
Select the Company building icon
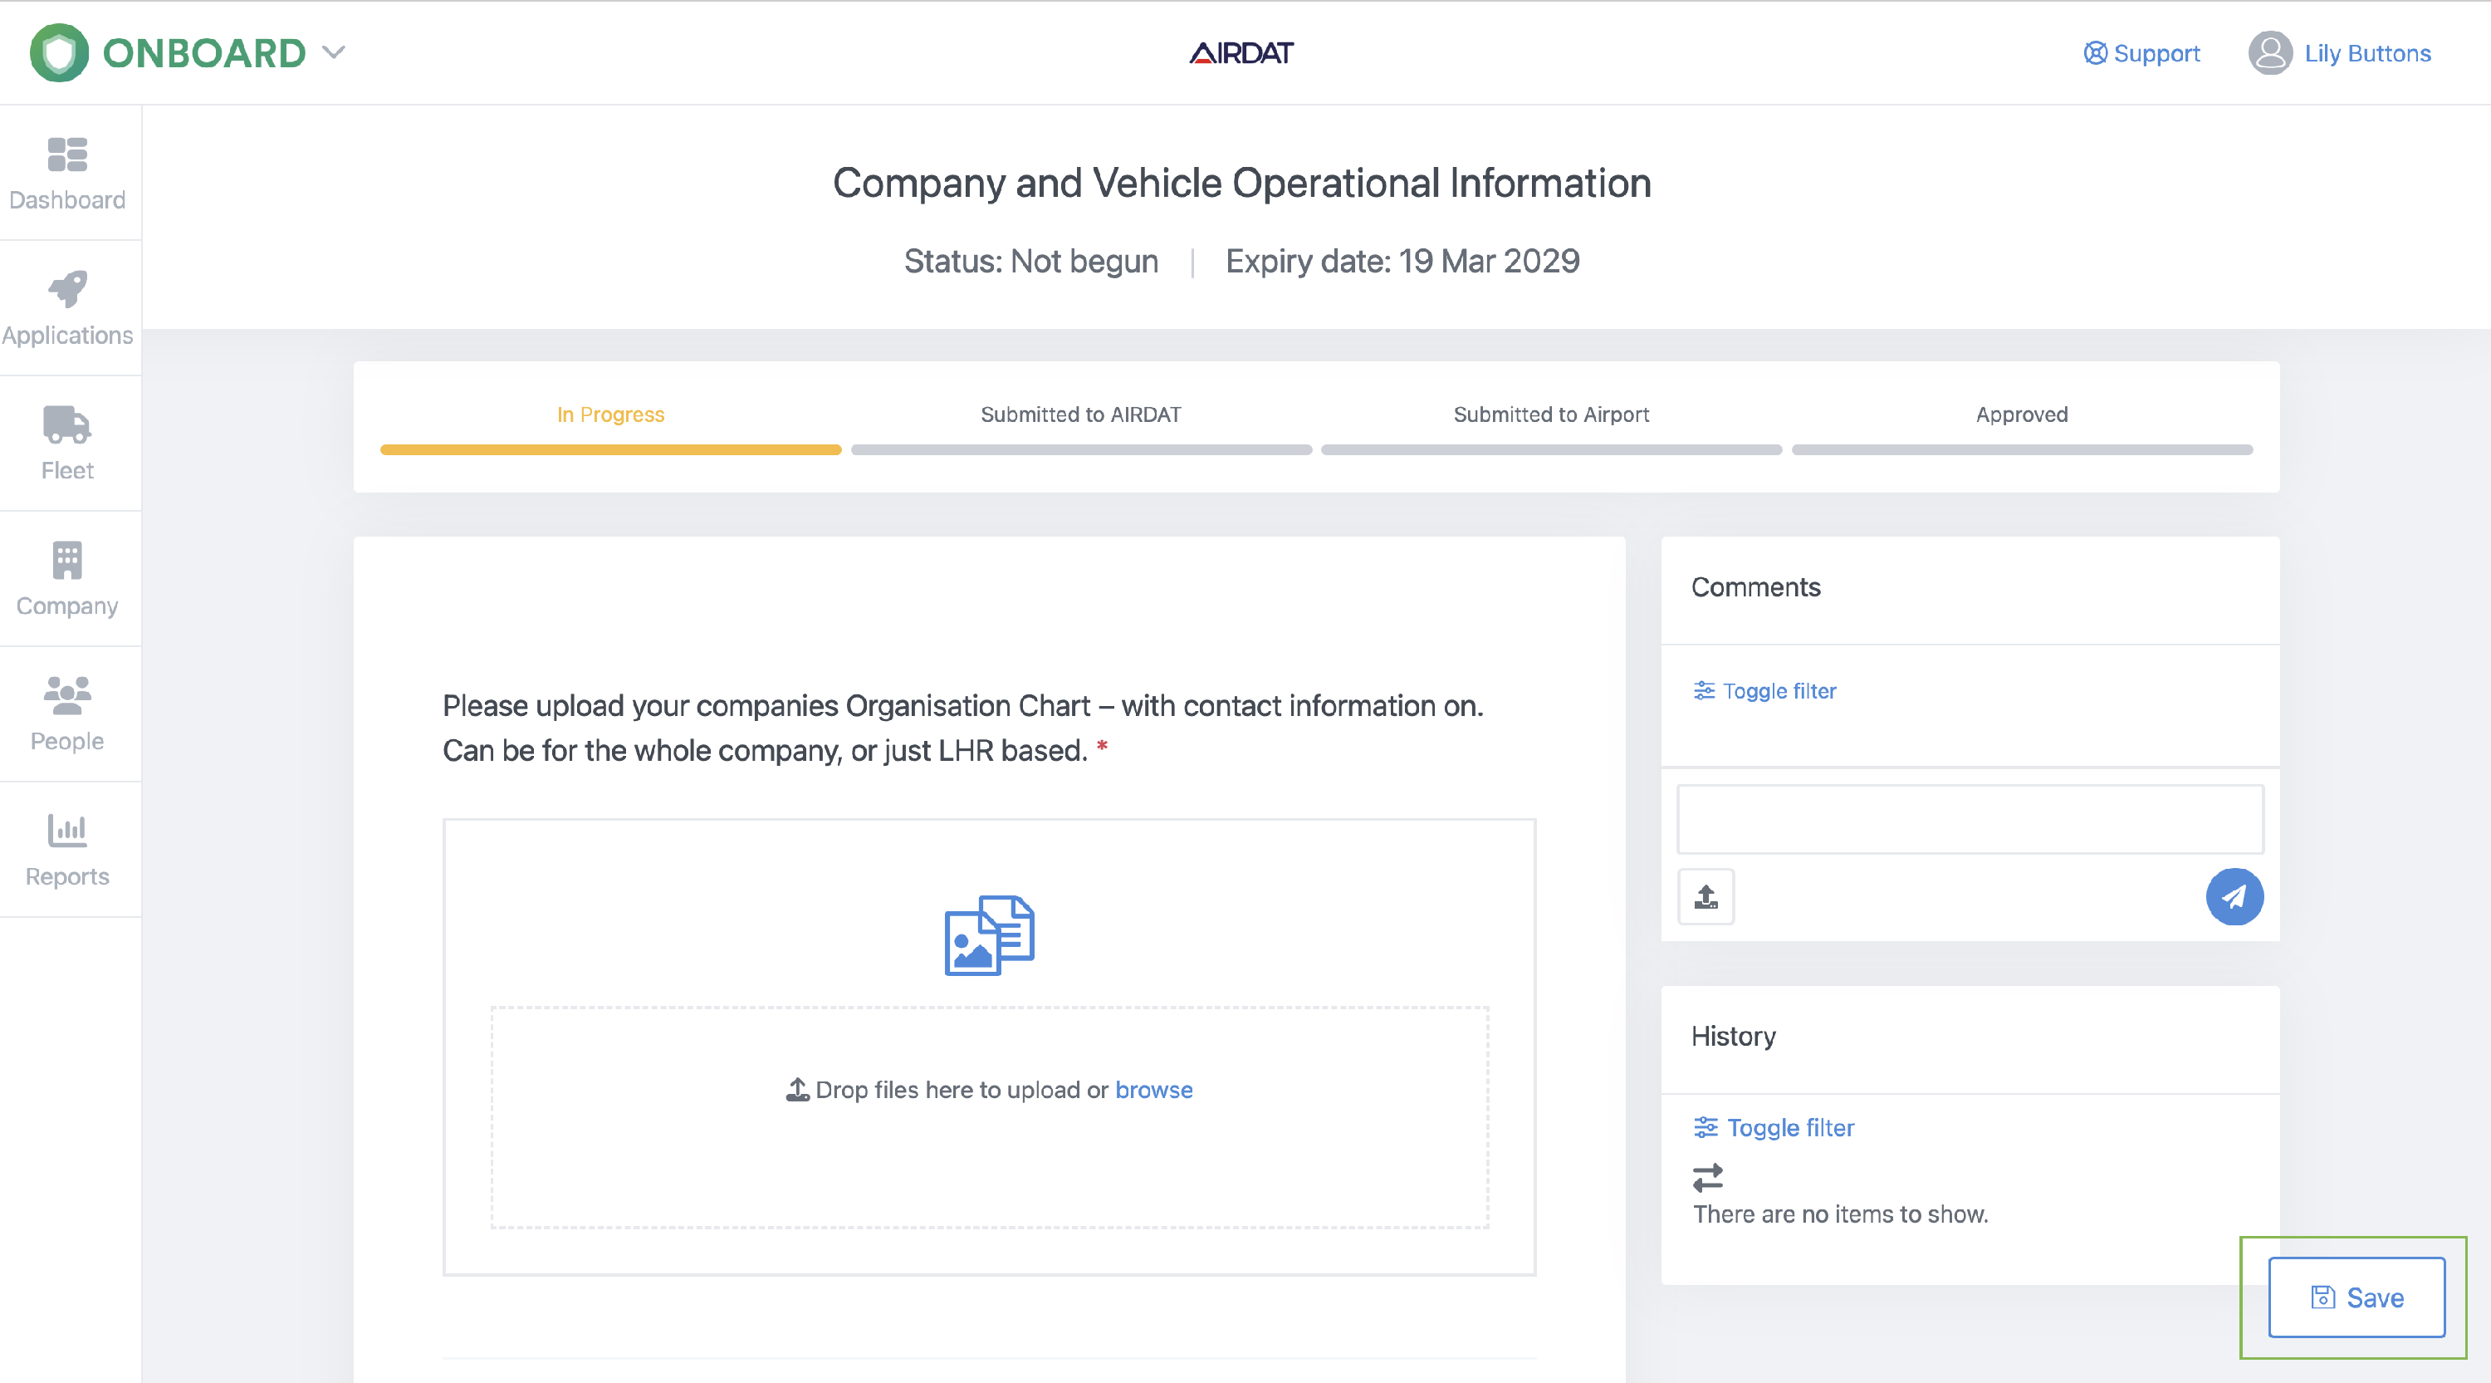point(66,560)
